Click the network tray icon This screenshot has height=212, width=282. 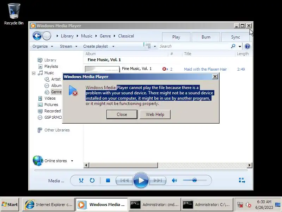[240, 205]
